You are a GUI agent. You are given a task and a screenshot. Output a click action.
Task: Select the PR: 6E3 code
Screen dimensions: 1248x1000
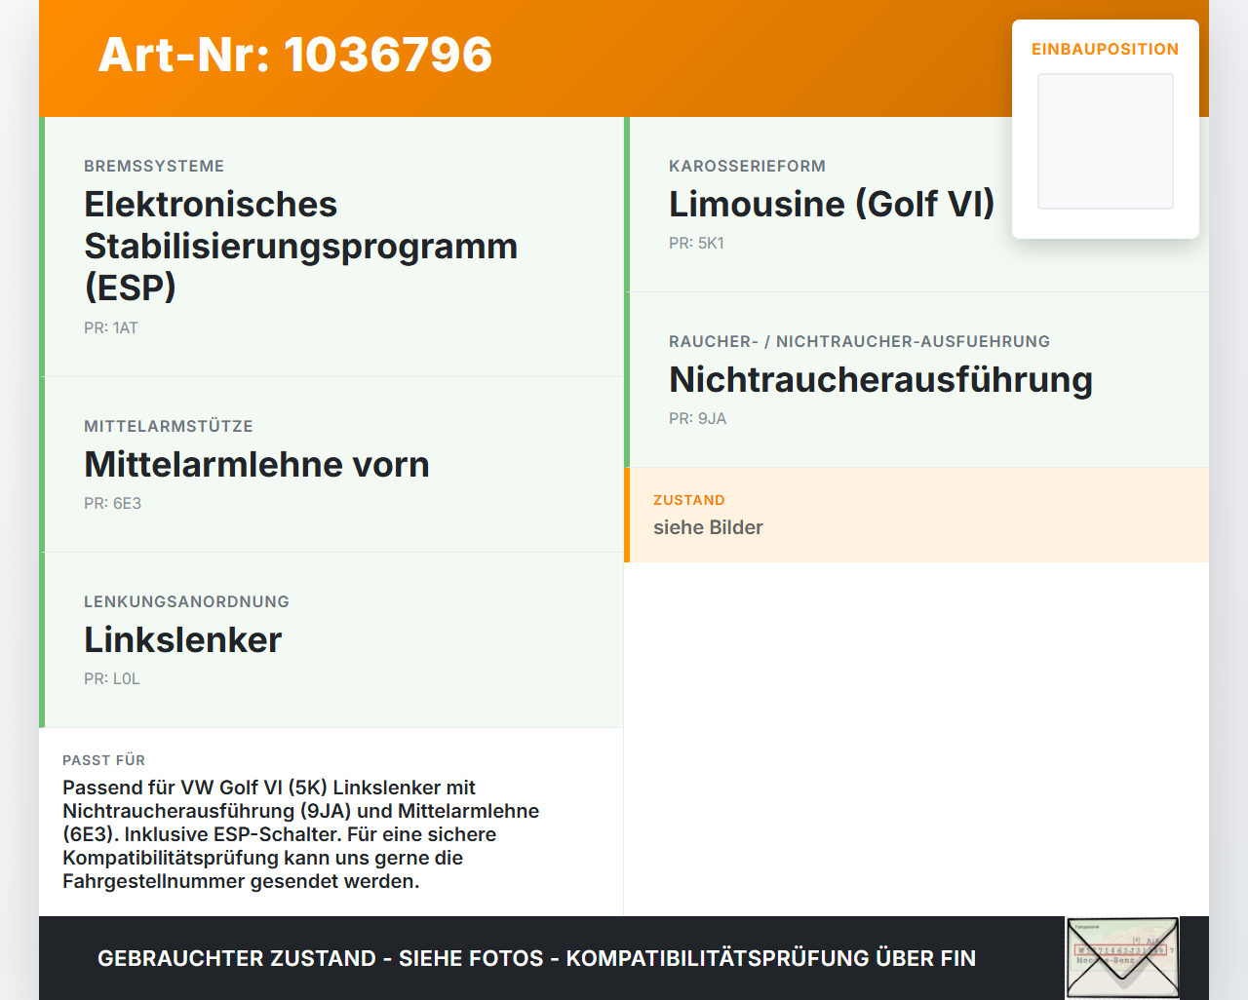pos(113,504)
